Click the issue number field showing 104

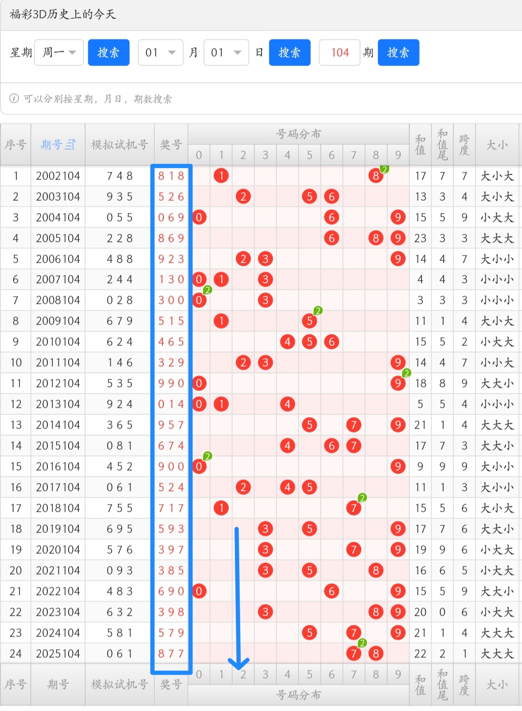click(340, 52)
